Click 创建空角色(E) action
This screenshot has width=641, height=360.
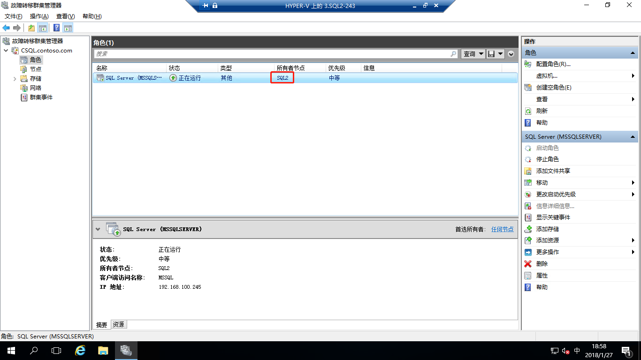[x=554, y=88]
